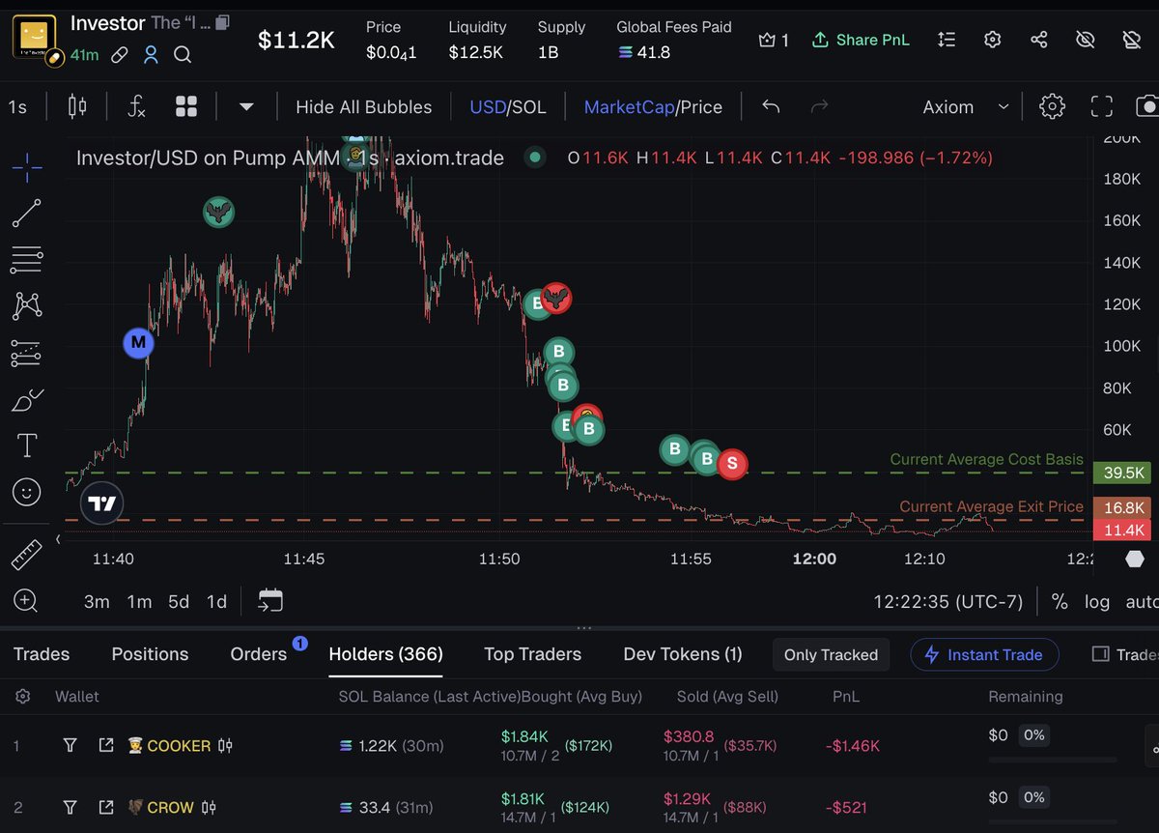Filter trades by COOKER wallet

tap(70, 745)
